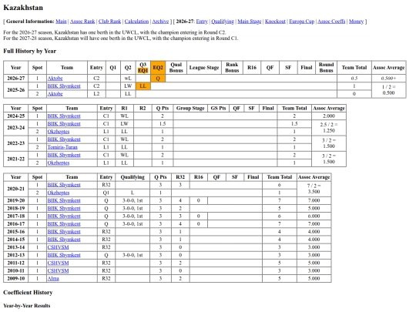
Task: Click the League Stage column header
Action: coord(204,68)
